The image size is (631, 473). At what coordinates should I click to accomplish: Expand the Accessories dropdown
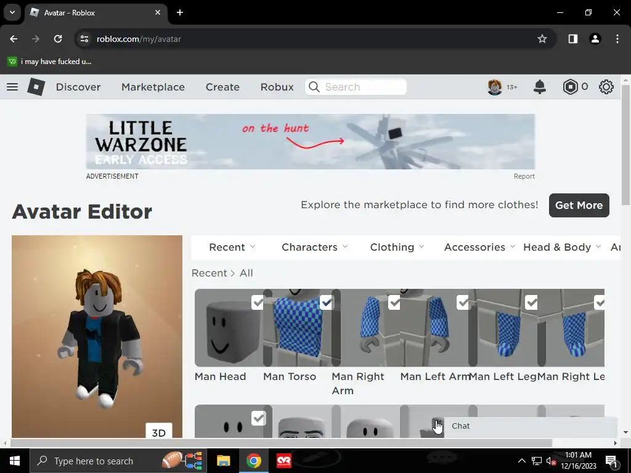coord(479,247)
